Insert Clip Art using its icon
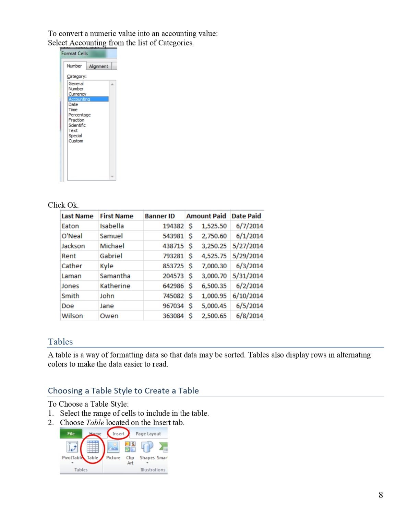The height and width of the screenshot is (527, 407). click(x=130, y=447)
